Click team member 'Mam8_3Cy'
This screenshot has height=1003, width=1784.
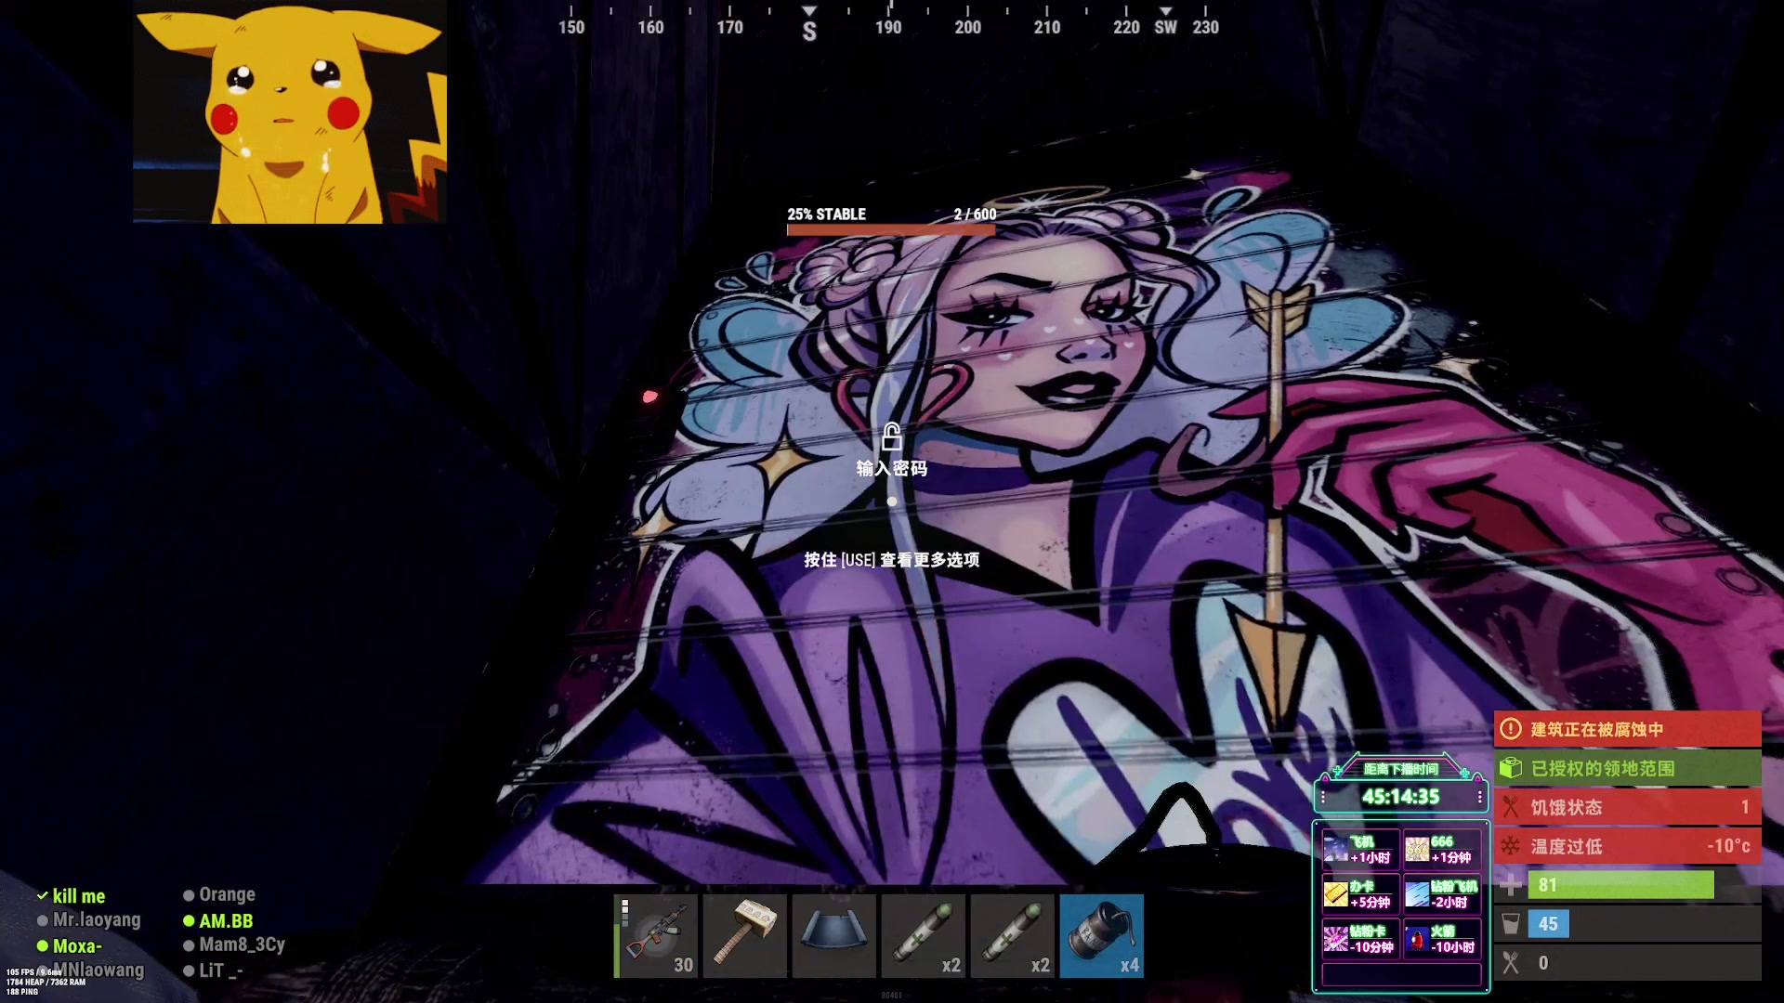pyautogui.click(x=242, y=944)
